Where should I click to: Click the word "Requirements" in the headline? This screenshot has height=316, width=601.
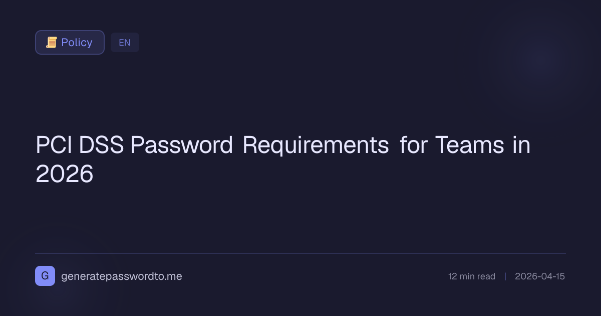click(316, 145)
